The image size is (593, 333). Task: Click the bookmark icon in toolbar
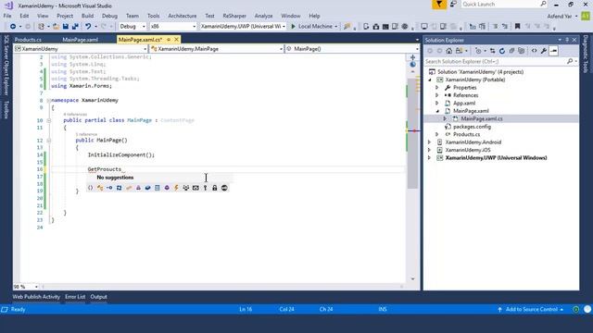[517, 27]
